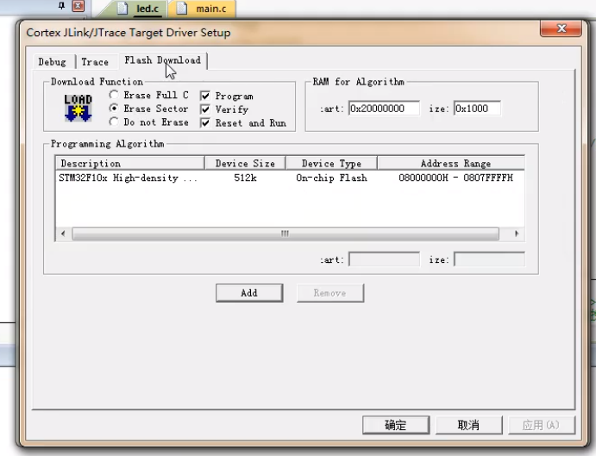Close the Target Driver Setup dialog

coord(561,28)
